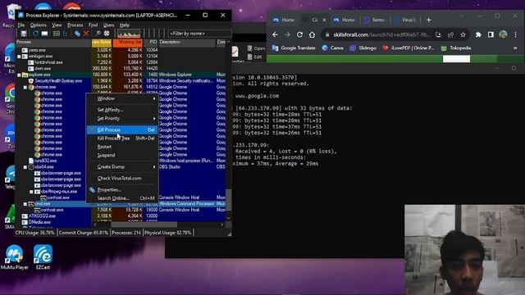Select Set Affinity... in the context menu
This screenshot has width=525, height=295.
[122, 110]
